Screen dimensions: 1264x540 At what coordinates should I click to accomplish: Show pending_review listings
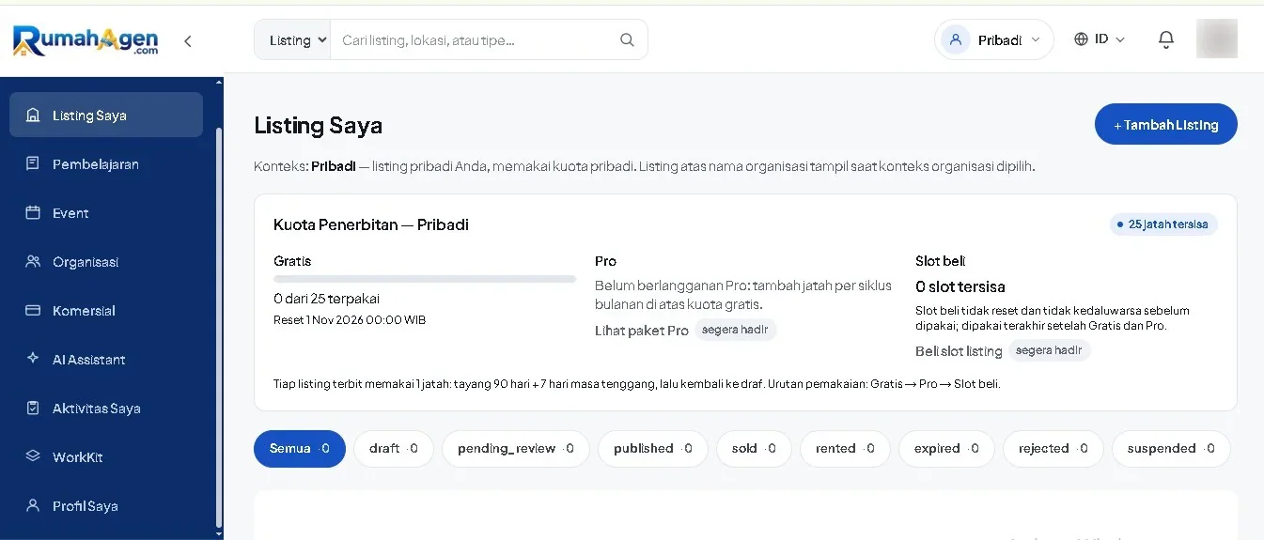(x=516, y=449)
